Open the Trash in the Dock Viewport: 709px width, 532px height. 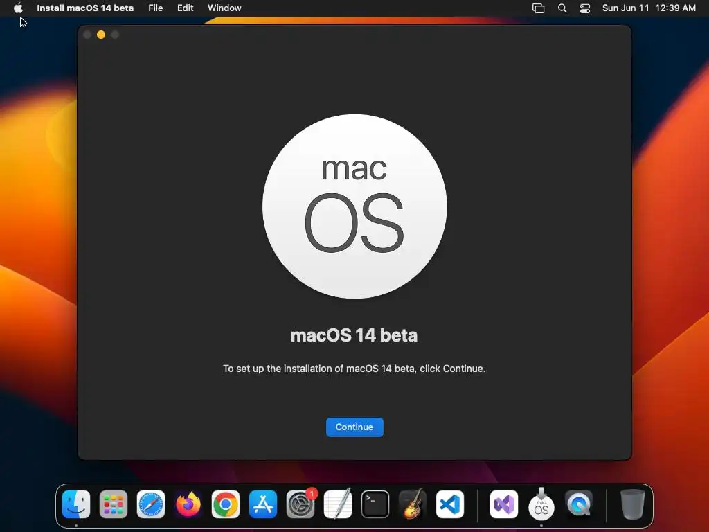tap(633, 504)
